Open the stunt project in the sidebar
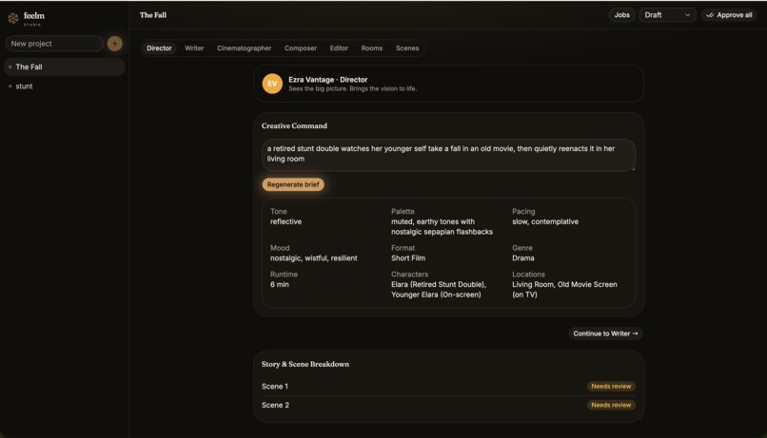The height and width of the screenshot is (438, 767). click(x=64, y=86)
